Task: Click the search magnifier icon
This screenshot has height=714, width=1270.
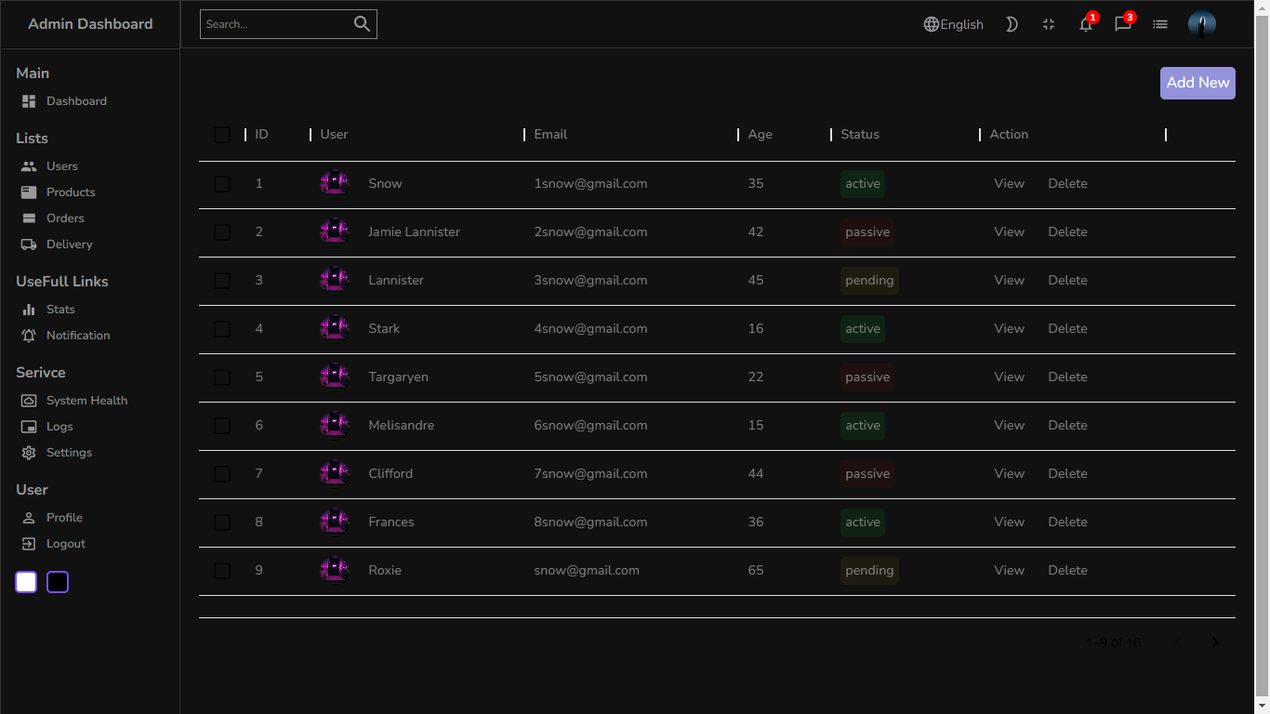Action: click(x=362, y=24)
